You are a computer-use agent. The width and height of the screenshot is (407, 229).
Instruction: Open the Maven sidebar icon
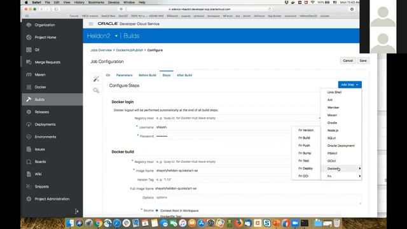pyautogui.click(x=29, y=75)
